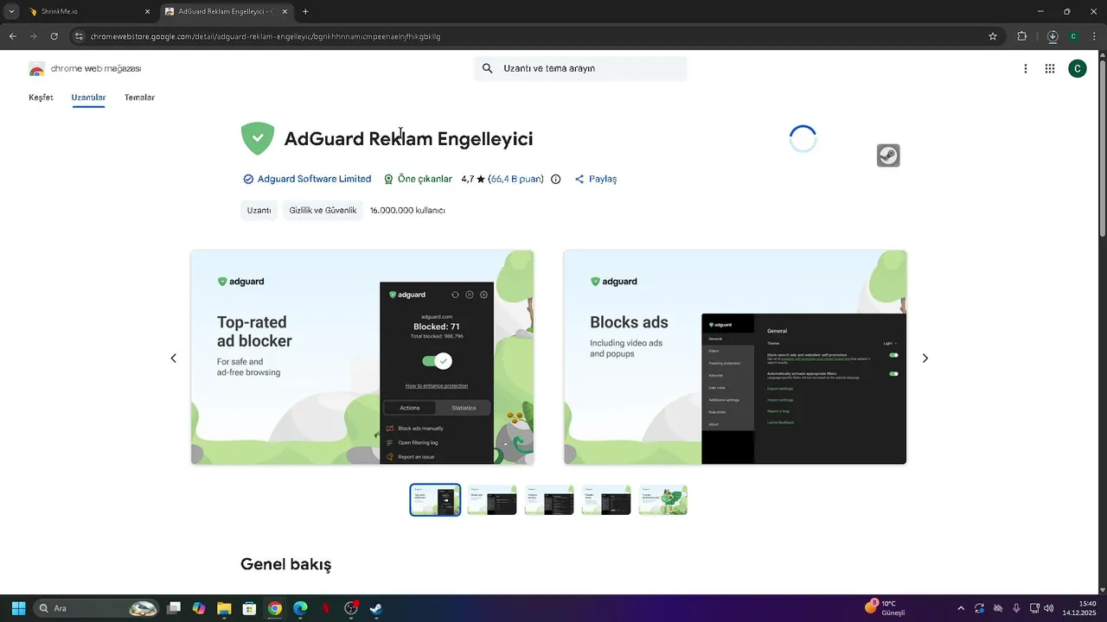Open the Google account avatar on the page

[x=1078, y=69]
